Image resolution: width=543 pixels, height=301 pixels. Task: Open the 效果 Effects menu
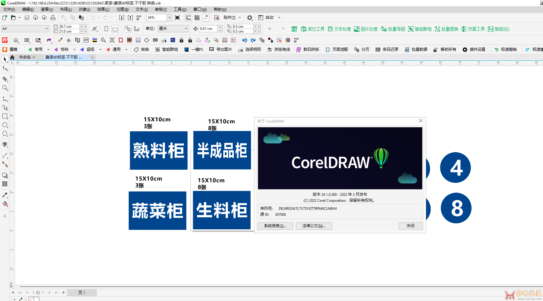point(103,9)
